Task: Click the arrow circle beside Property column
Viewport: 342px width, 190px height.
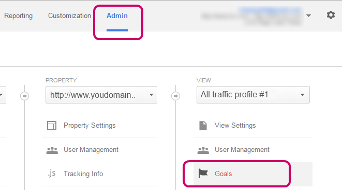Action: (x=24, y=96)
